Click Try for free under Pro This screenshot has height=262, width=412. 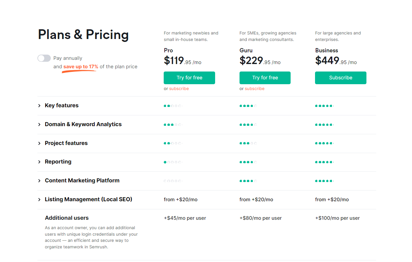click(x=189, y=78)
